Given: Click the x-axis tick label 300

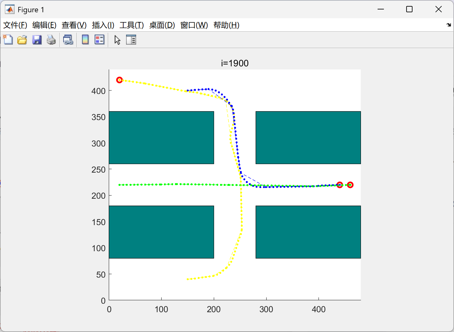Looking at the screenshot, I should point(266,309).
